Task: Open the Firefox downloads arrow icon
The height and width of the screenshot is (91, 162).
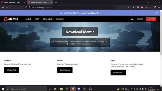Action: click(x=133, y=7)
